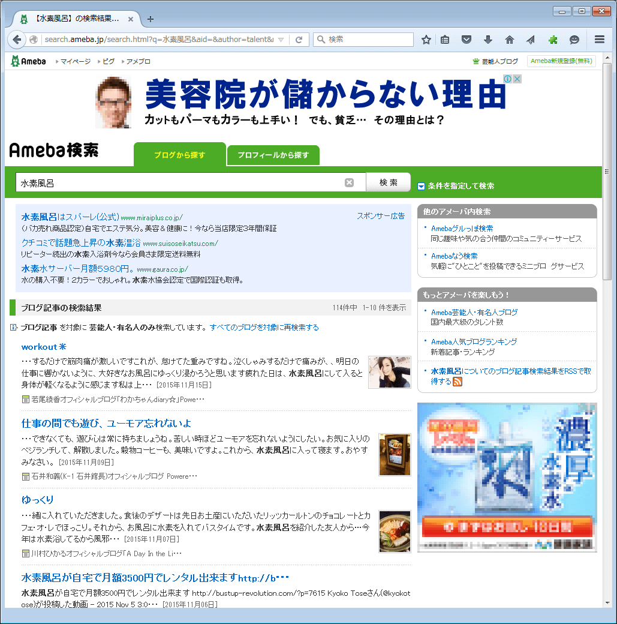The width and height of the screenshot is (617, 624).
Task: Open the URL history dropdown arrow
Action: tap(281, 40)
